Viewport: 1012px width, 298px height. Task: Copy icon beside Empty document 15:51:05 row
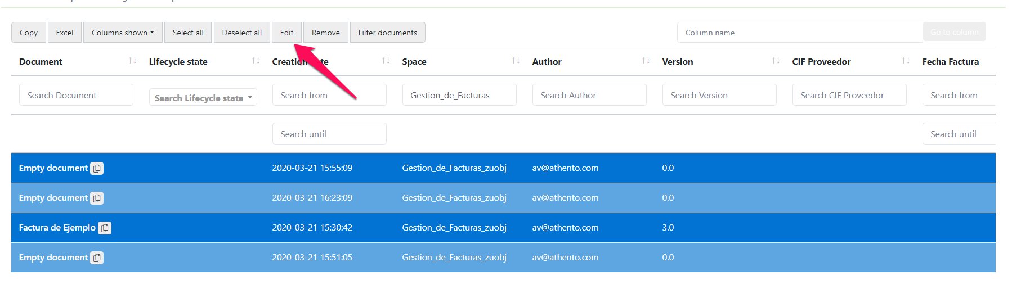click(x=97, y=258)
